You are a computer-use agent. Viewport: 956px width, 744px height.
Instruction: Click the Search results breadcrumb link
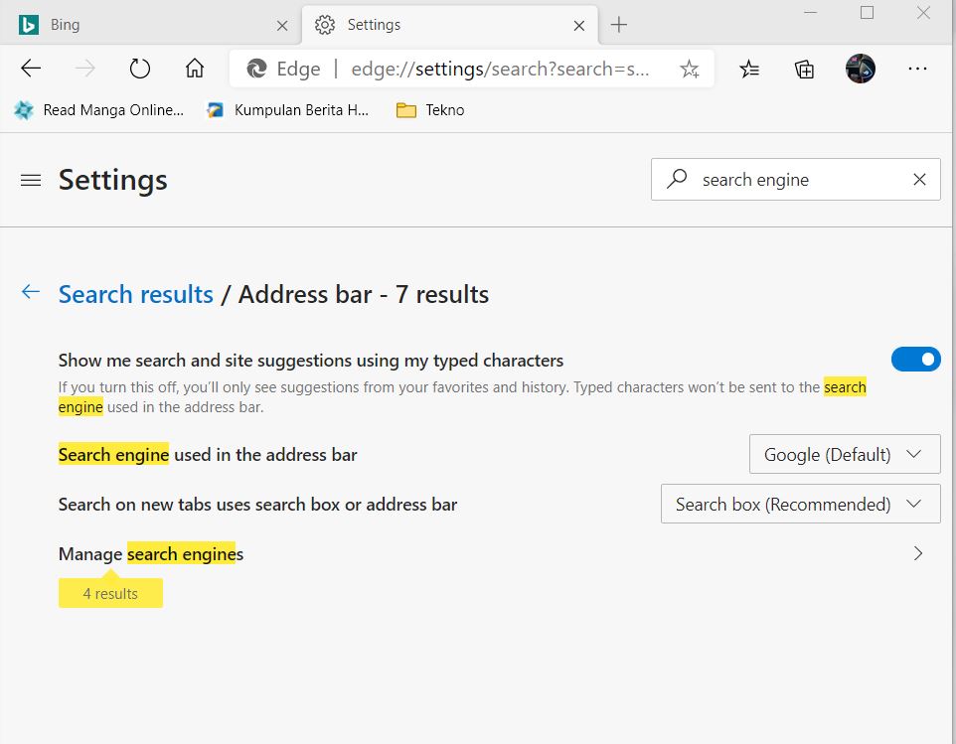point(135,294)
